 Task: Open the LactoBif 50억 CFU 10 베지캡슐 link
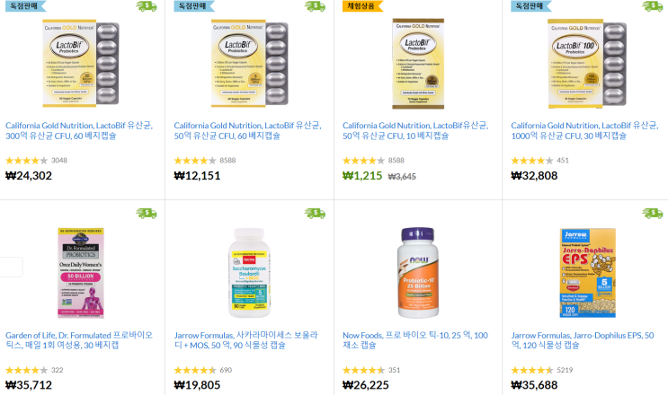(x=415, y=130)
